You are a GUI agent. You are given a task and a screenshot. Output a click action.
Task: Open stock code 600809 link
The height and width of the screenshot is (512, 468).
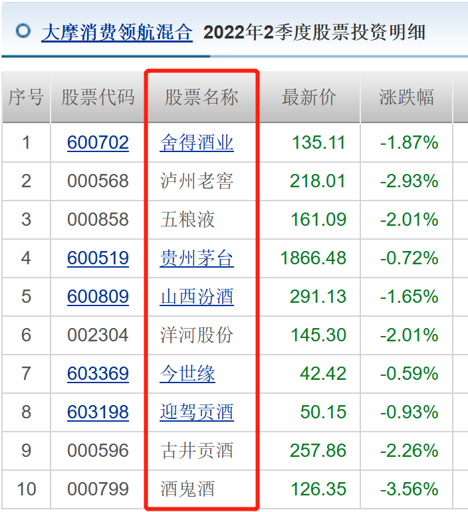[x=98, y=296]
